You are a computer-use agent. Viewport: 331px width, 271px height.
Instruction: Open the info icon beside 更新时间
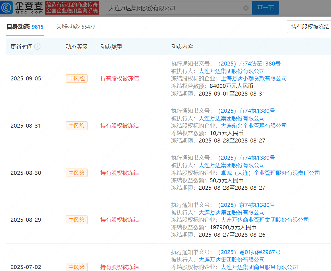click(37, 47)
